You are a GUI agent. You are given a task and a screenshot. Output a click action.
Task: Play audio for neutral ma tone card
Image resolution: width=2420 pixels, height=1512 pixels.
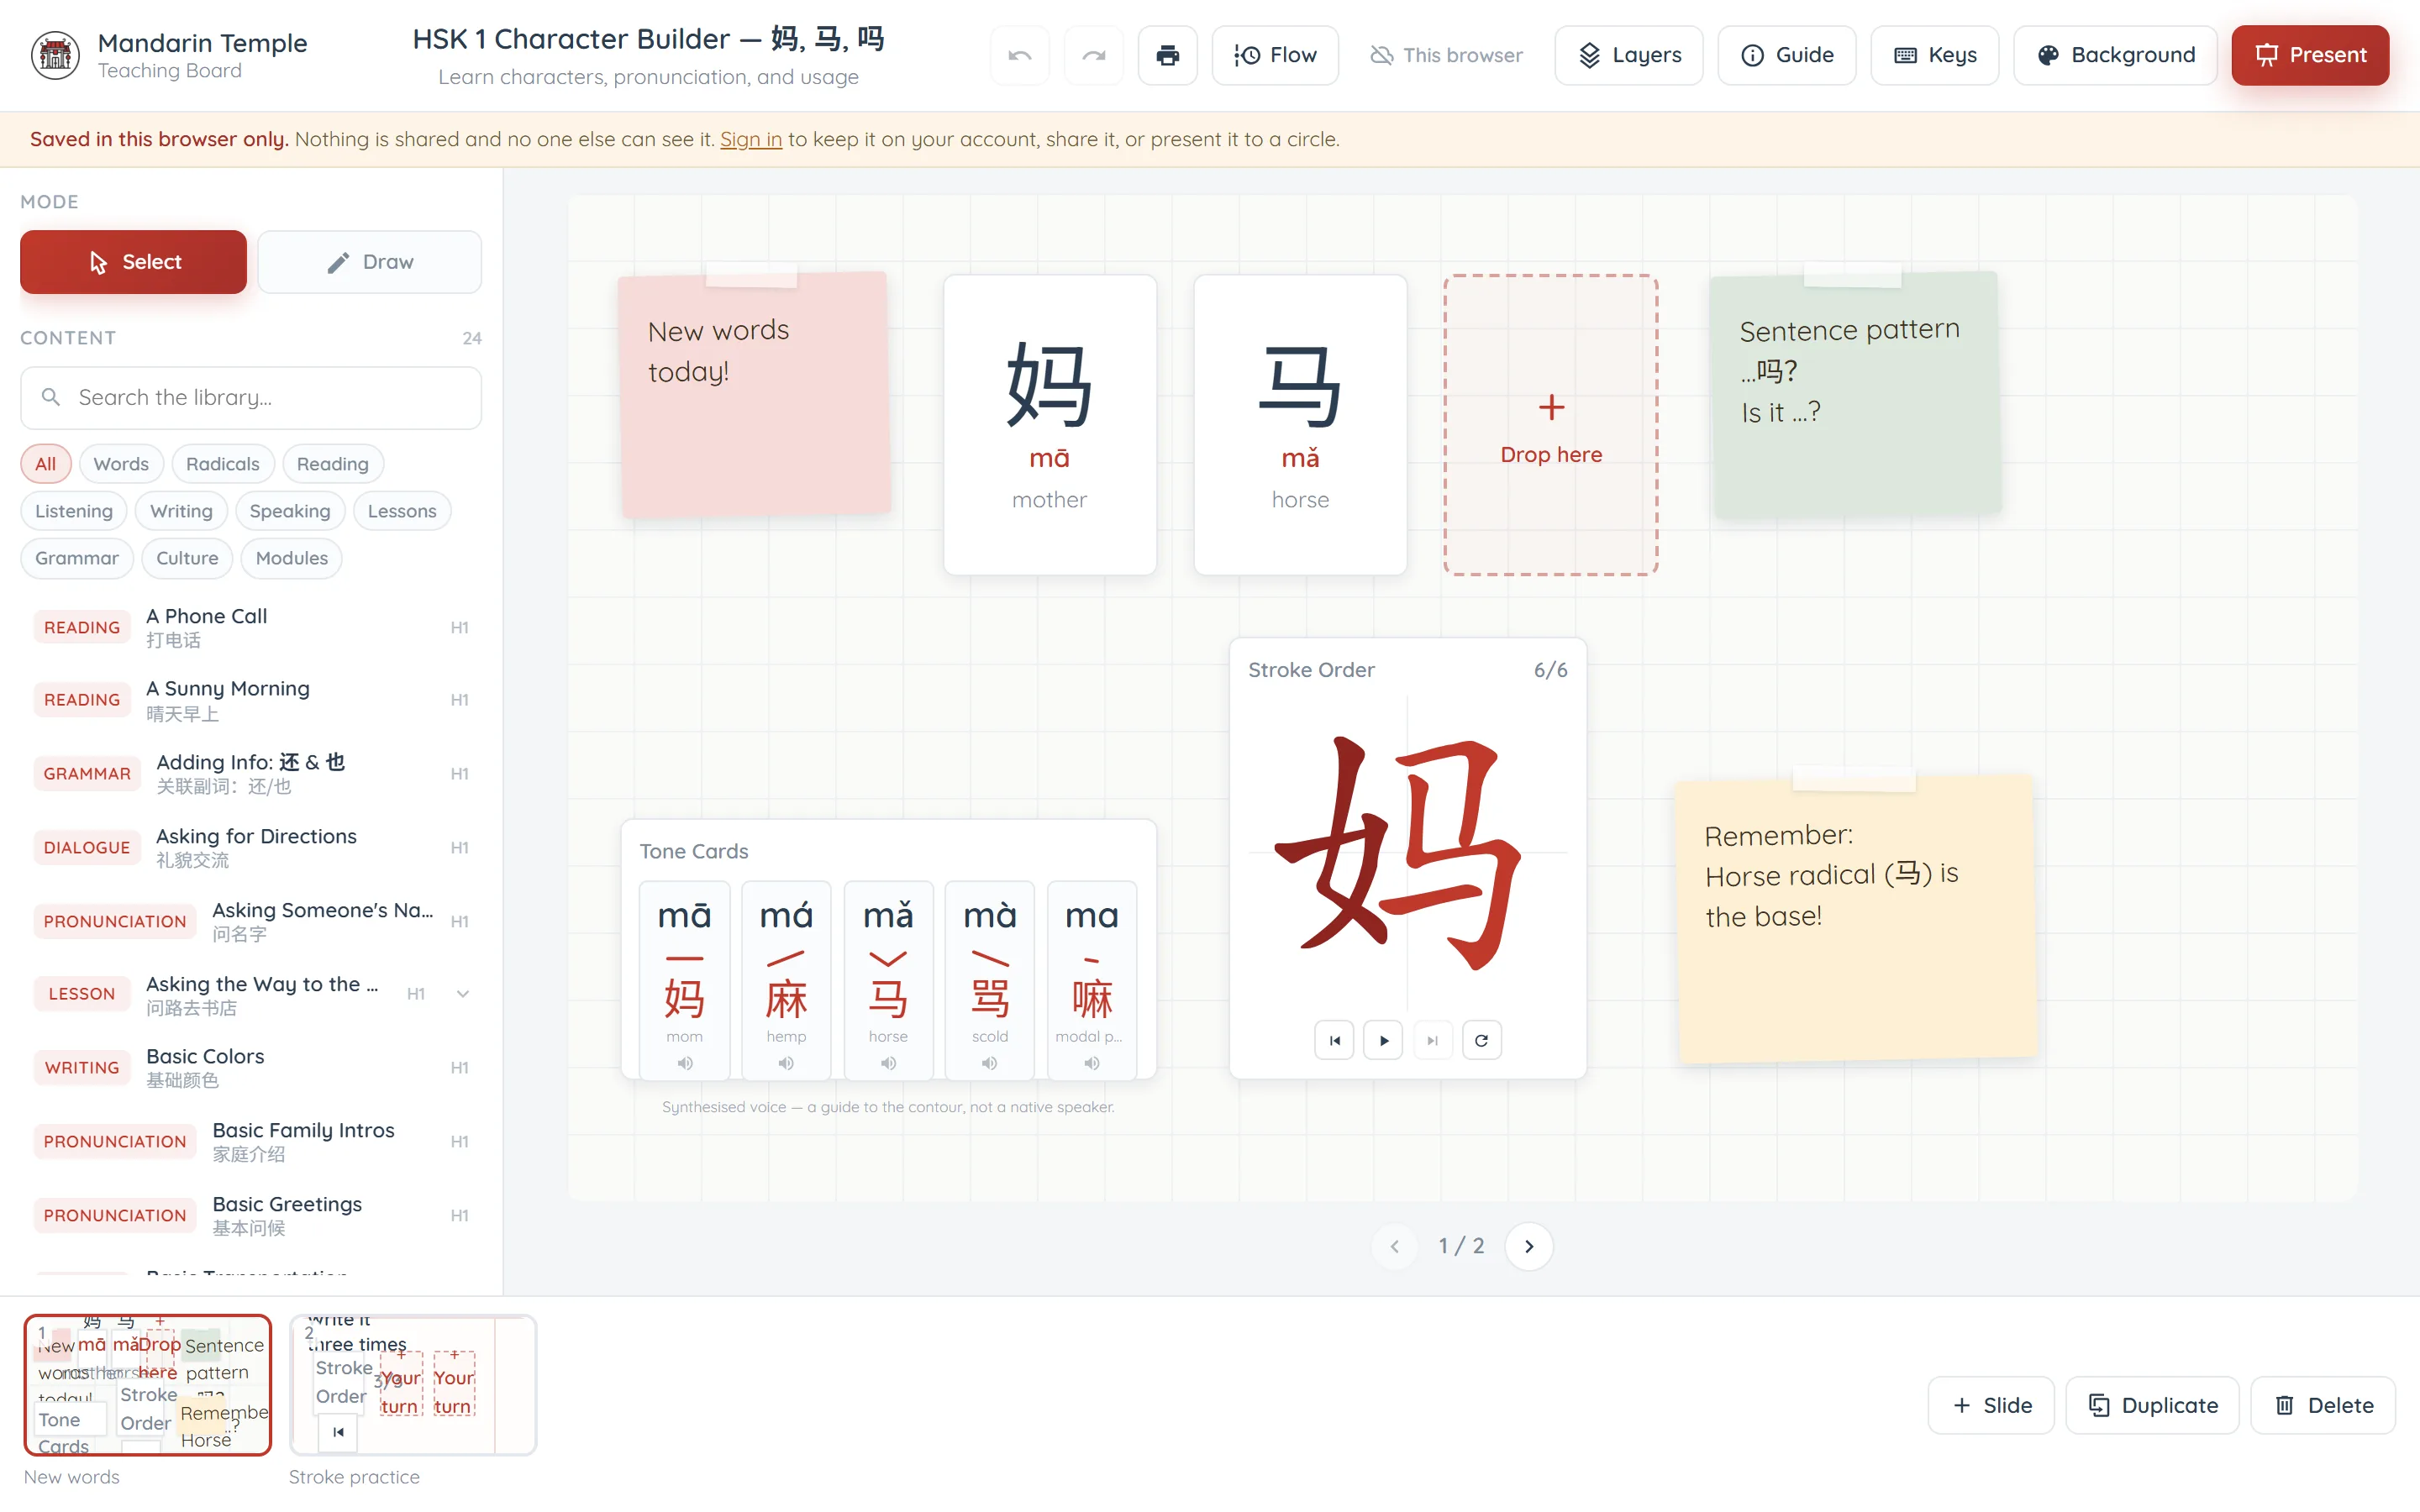pos(1092,1063)
